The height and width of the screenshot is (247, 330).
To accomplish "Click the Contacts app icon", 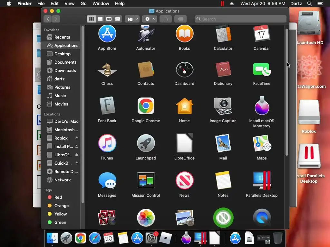I will point(146,70).
